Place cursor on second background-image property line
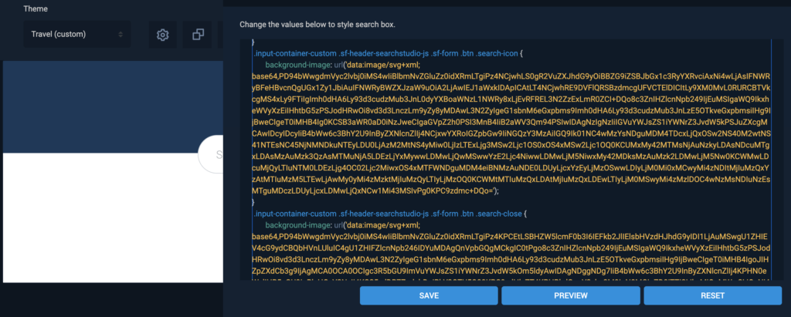Screen dimensions: 791x317 point(342,225)
